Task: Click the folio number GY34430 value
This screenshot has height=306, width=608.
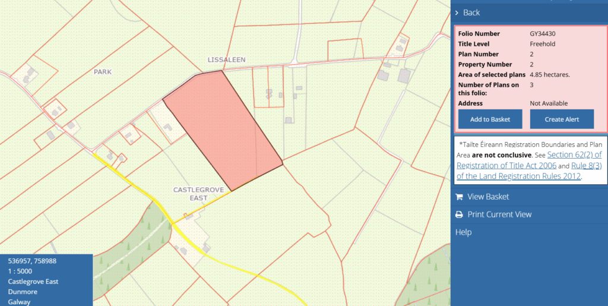Action: point(542,34)
